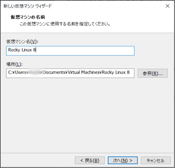Proceed with 次へ(N) button

(x=123, y=160)
